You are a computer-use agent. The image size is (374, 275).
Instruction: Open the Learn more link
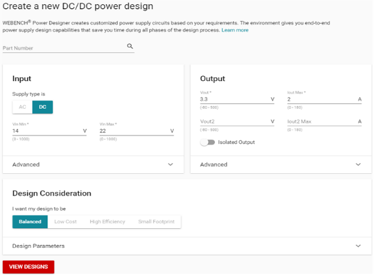[235, 30]
